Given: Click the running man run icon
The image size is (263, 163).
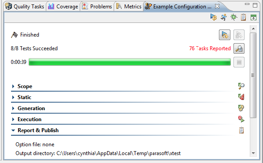Looking at the screenshot, I should pos(224,17).
